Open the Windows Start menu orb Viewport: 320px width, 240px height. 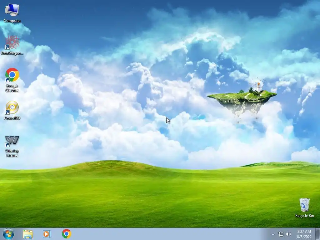[x=8, y=234]
